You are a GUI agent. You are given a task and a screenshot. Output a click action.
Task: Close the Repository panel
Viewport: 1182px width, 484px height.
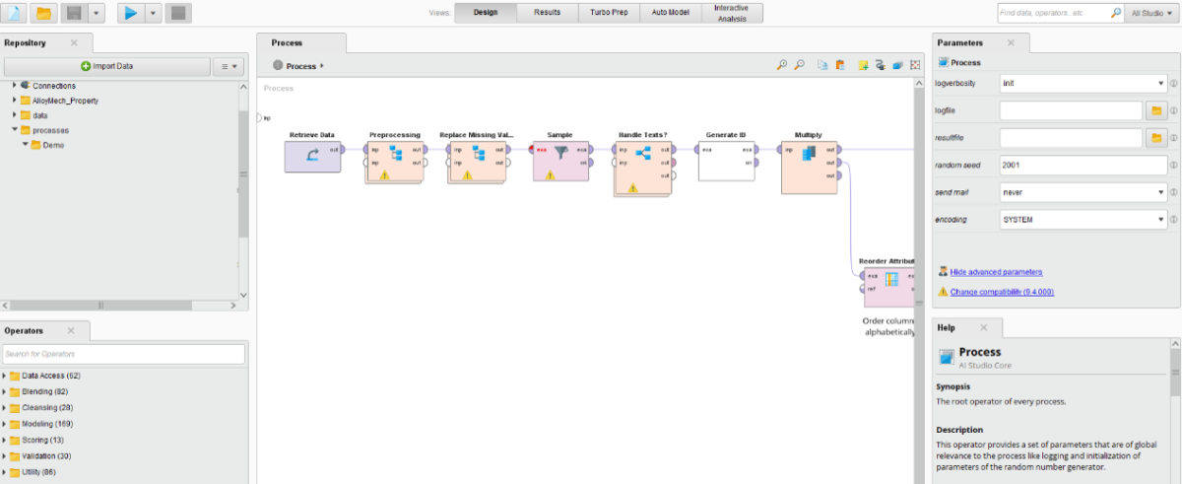pyautogui.click(x=74, y=43)
